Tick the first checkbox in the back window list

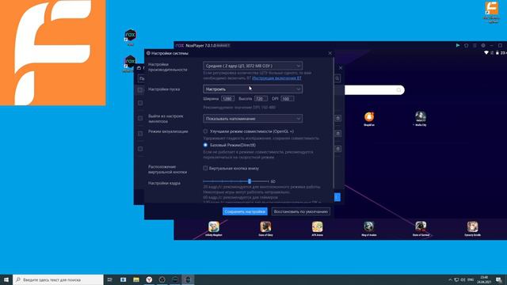[x=140, y=89]
